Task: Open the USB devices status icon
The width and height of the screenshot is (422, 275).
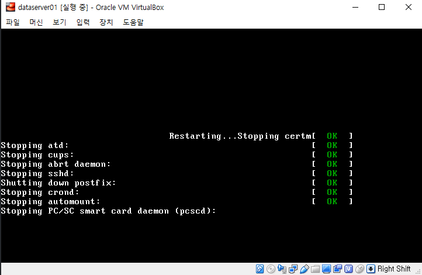Action: [x=304, y=269]
